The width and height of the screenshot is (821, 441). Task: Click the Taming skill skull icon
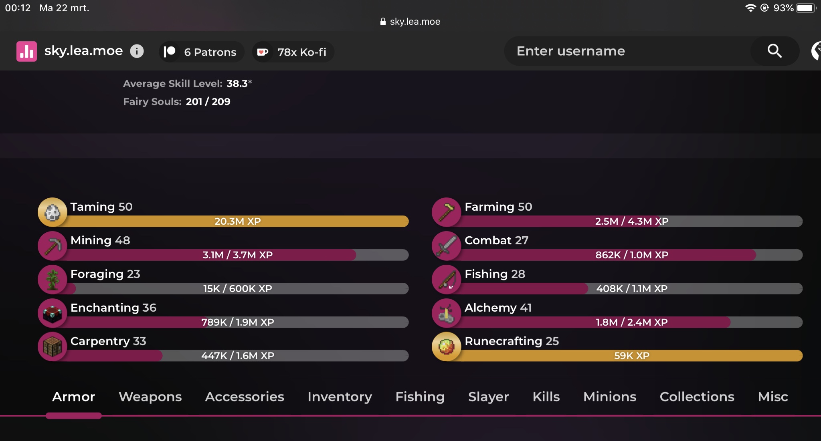(x=52, y=212)
